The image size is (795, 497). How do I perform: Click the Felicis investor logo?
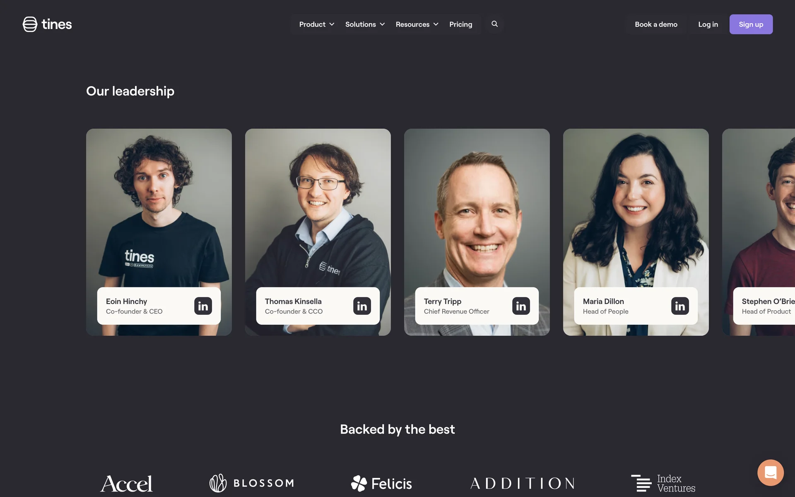point(381,483)
